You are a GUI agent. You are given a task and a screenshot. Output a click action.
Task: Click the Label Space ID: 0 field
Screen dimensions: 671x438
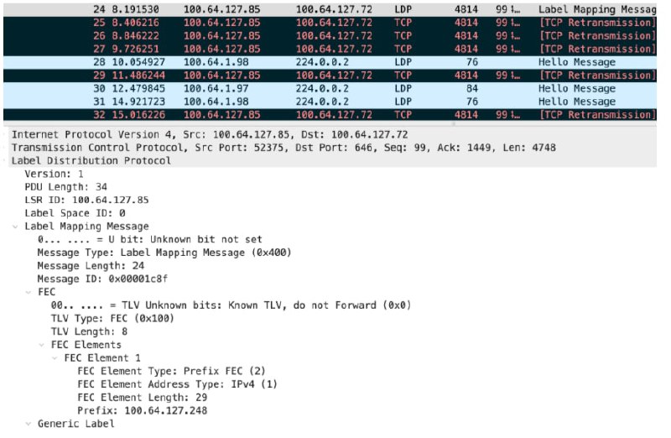pyautogui.click(x=75, y=213)
